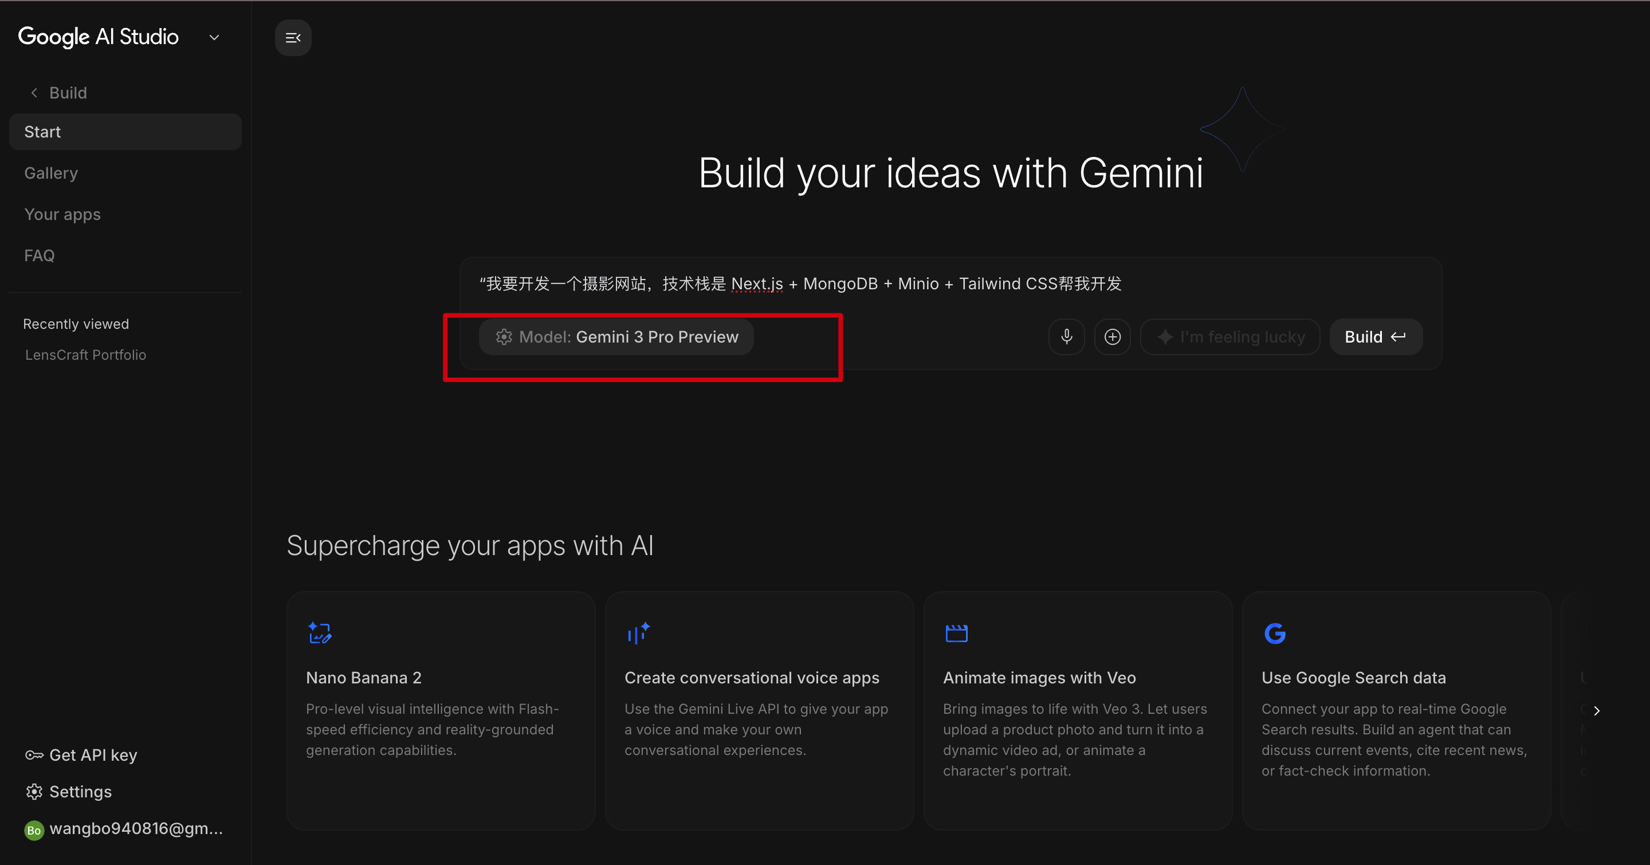Open Settings via the gear icon
The width and height of the screenshot is (1650, 865).
pyautogui.click(x=34, y=792)
